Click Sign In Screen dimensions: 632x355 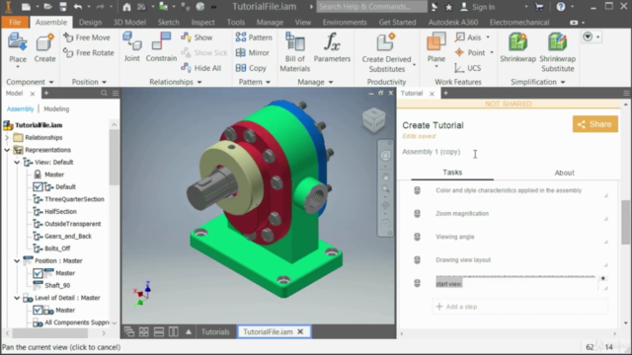[478, 7]
